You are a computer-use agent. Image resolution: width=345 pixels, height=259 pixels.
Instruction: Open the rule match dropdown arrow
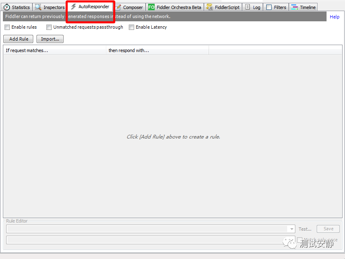[292, 229]
